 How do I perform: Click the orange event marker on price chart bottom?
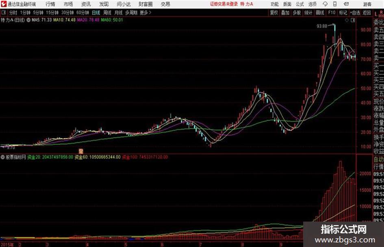point(81,151)
